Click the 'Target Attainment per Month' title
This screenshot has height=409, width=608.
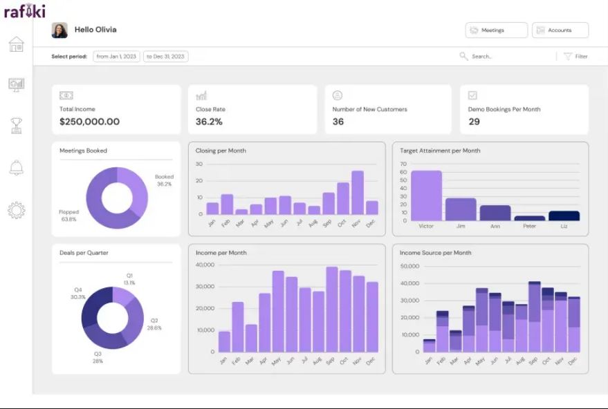click(440, 151)
